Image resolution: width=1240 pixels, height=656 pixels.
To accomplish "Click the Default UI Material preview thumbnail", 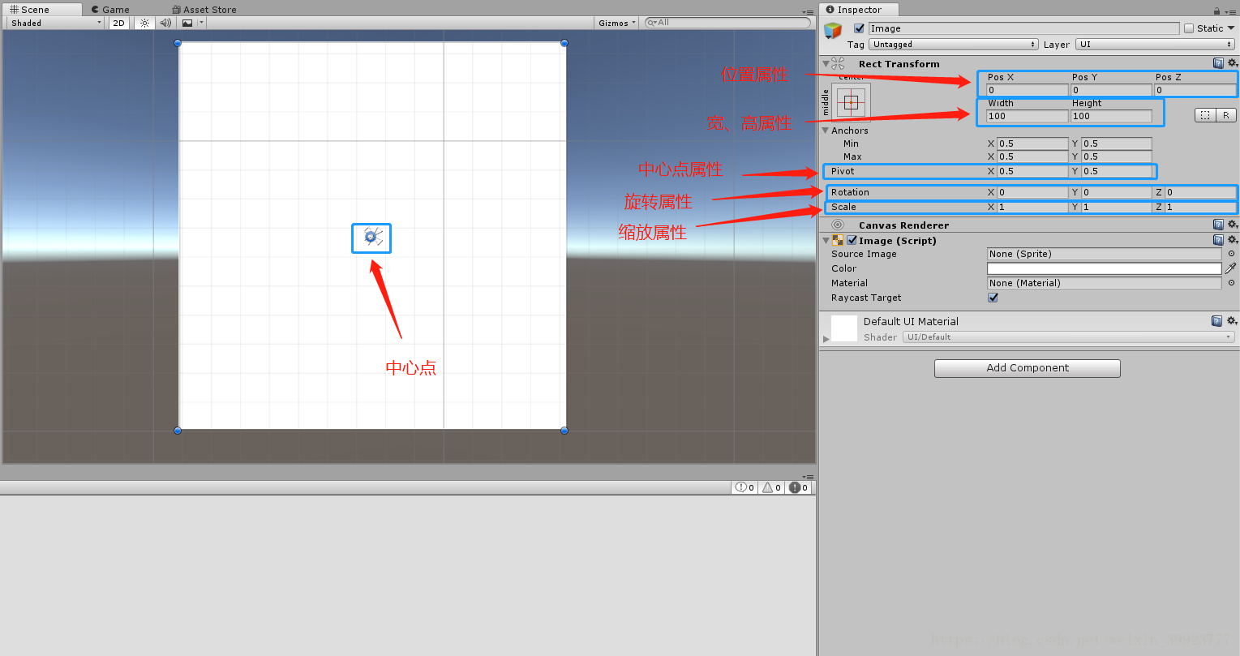I will (844, 328).
